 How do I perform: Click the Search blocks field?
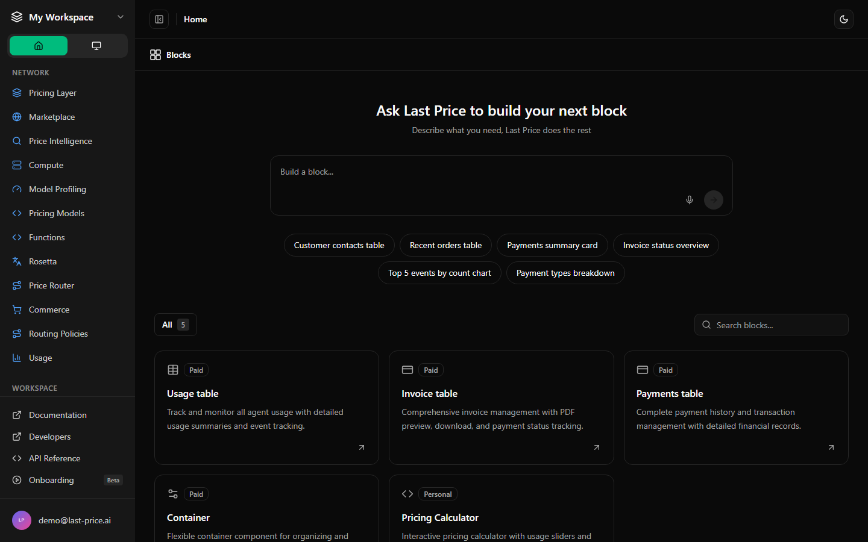(x=772, y=325)
